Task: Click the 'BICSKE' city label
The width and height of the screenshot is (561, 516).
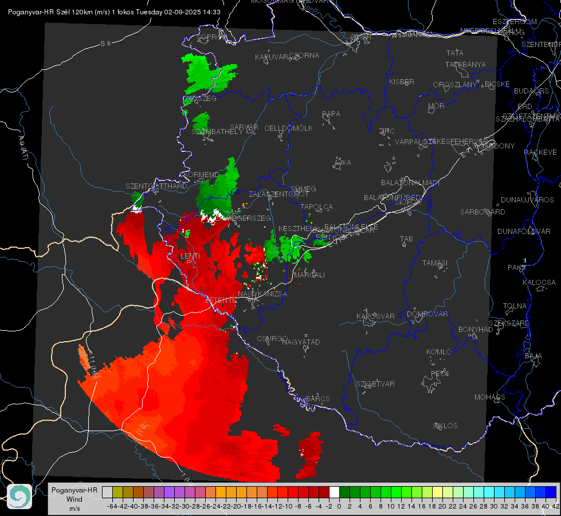Action: tap(497, 84)
